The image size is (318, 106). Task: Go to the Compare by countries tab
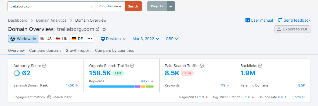pyautogui.click(x=115, y=50)
